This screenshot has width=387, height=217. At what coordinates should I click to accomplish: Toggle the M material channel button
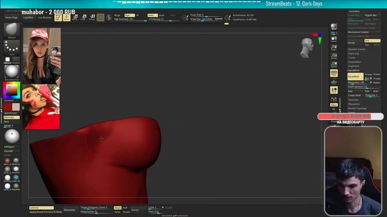137,15
